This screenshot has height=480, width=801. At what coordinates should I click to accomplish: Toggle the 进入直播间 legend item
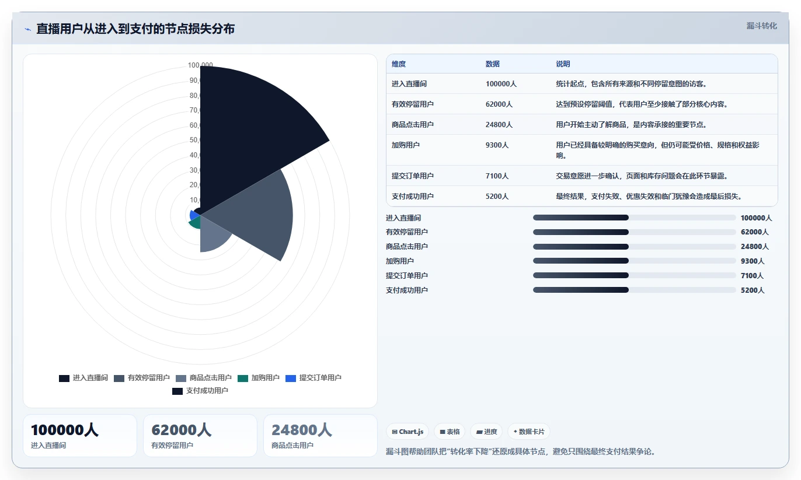[x=83, y=378]
